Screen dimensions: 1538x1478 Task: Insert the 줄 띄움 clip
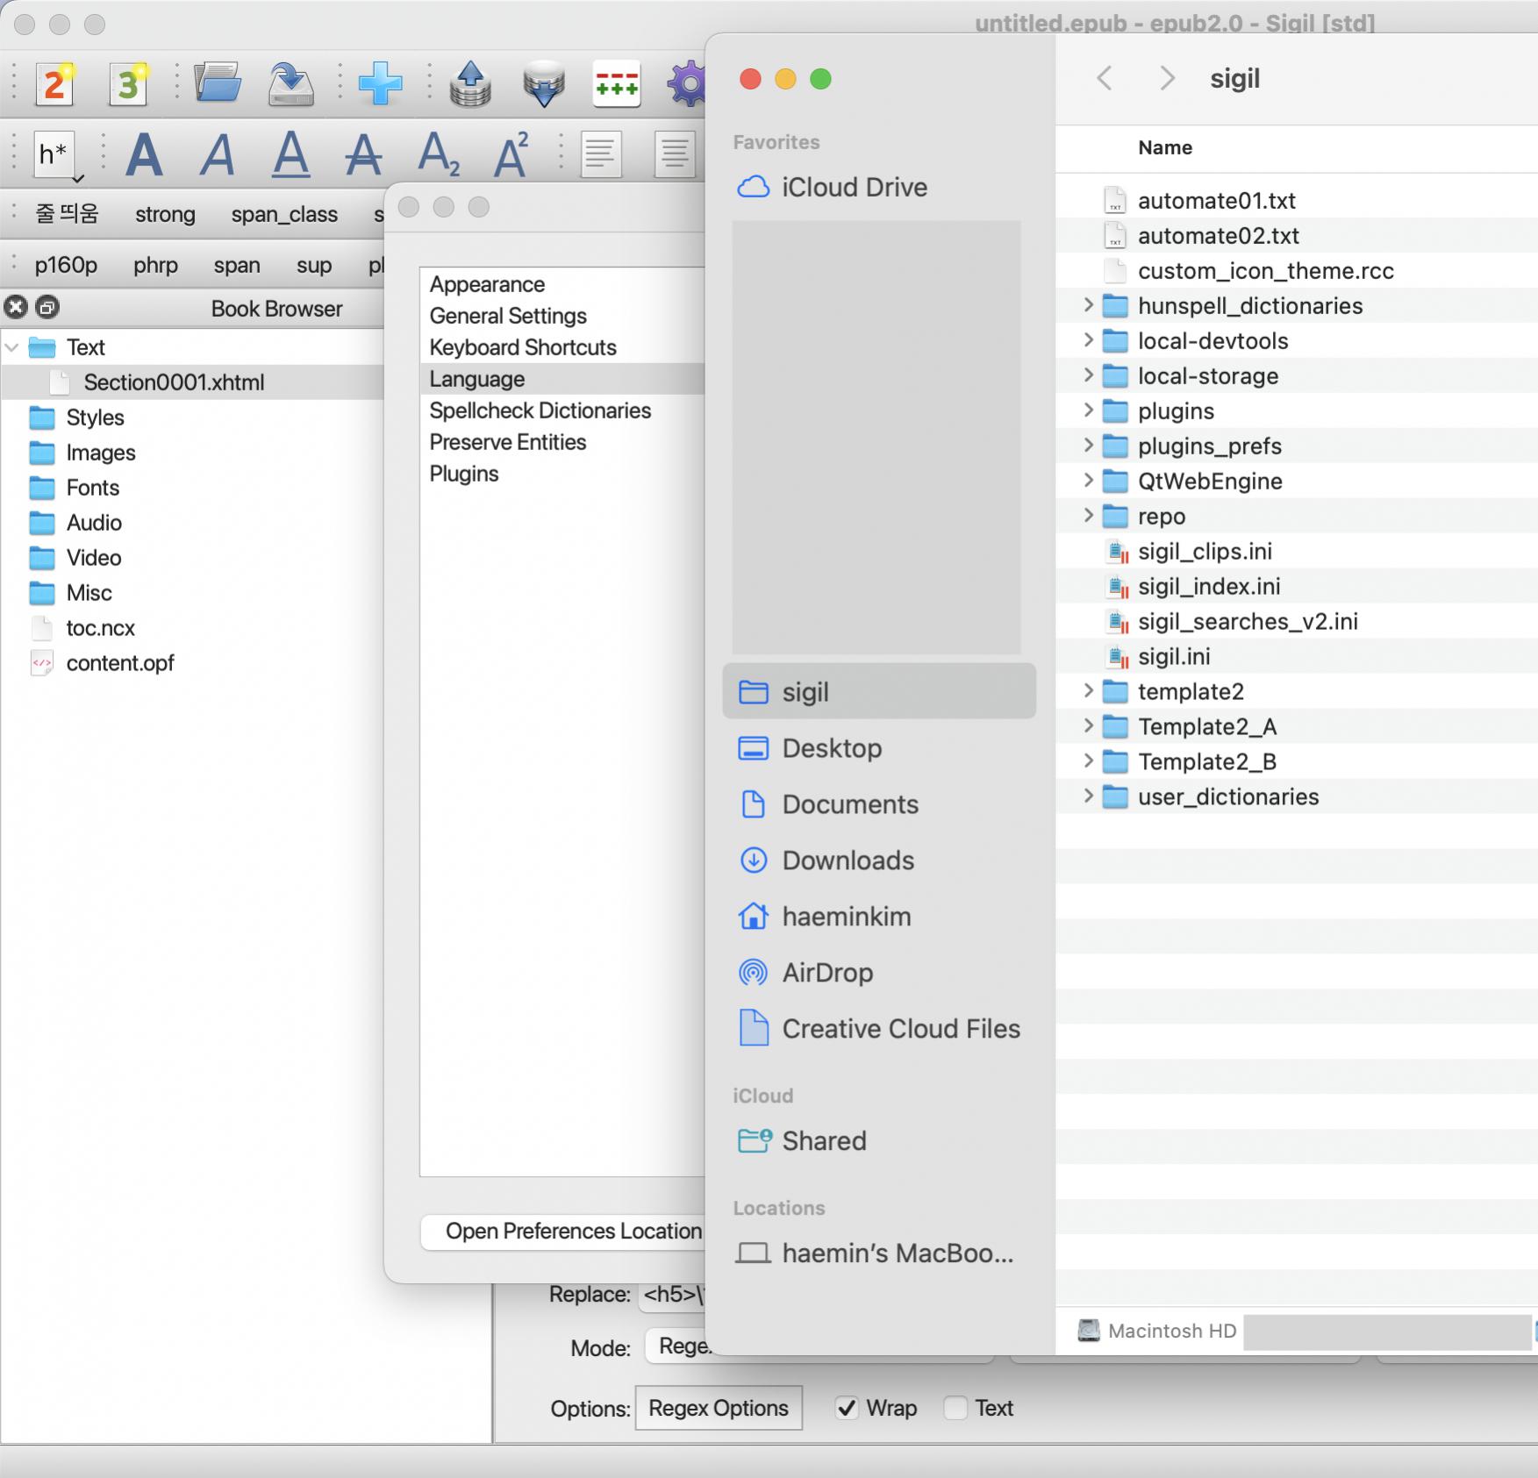67,214
